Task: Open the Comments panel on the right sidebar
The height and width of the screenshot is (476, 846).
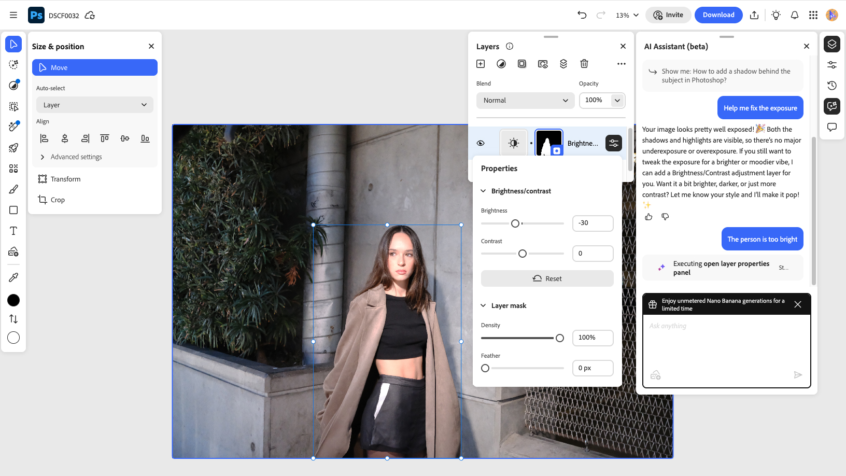Action: [831, 127]
